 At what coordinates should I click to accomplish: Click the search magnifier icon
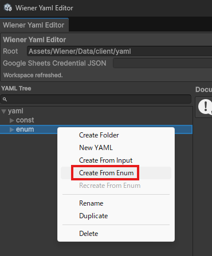point(5,99)
